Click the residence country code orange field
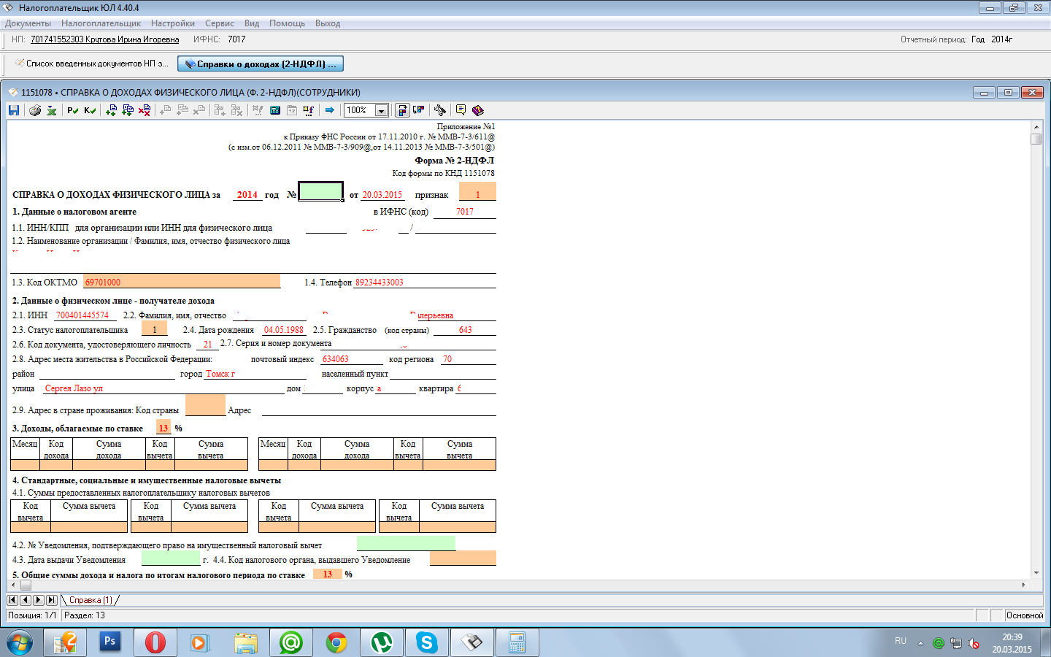The image size is (1051, 657). (x=205, y=405)
